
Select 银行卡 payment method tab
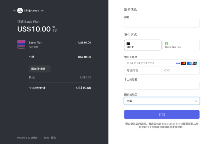pyautogui.click(x=143, y=45)
